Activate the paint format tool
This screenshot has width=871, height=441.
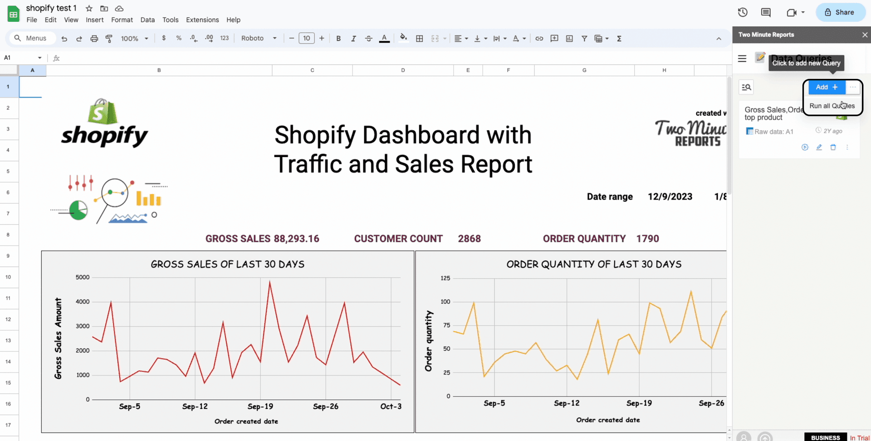coord(109,39)
